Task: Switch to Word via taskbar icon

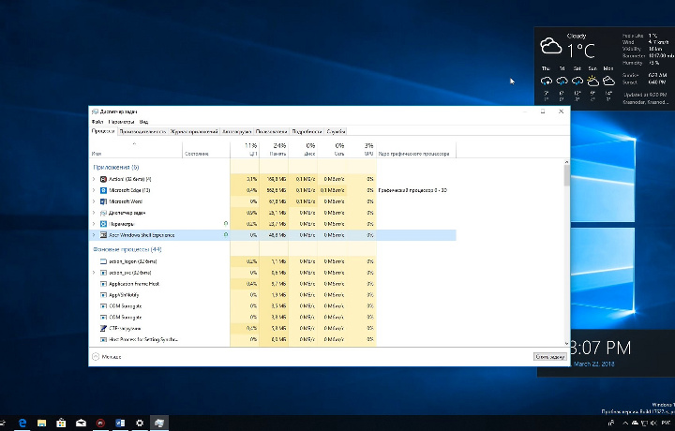Action: [x=120, y=423]
